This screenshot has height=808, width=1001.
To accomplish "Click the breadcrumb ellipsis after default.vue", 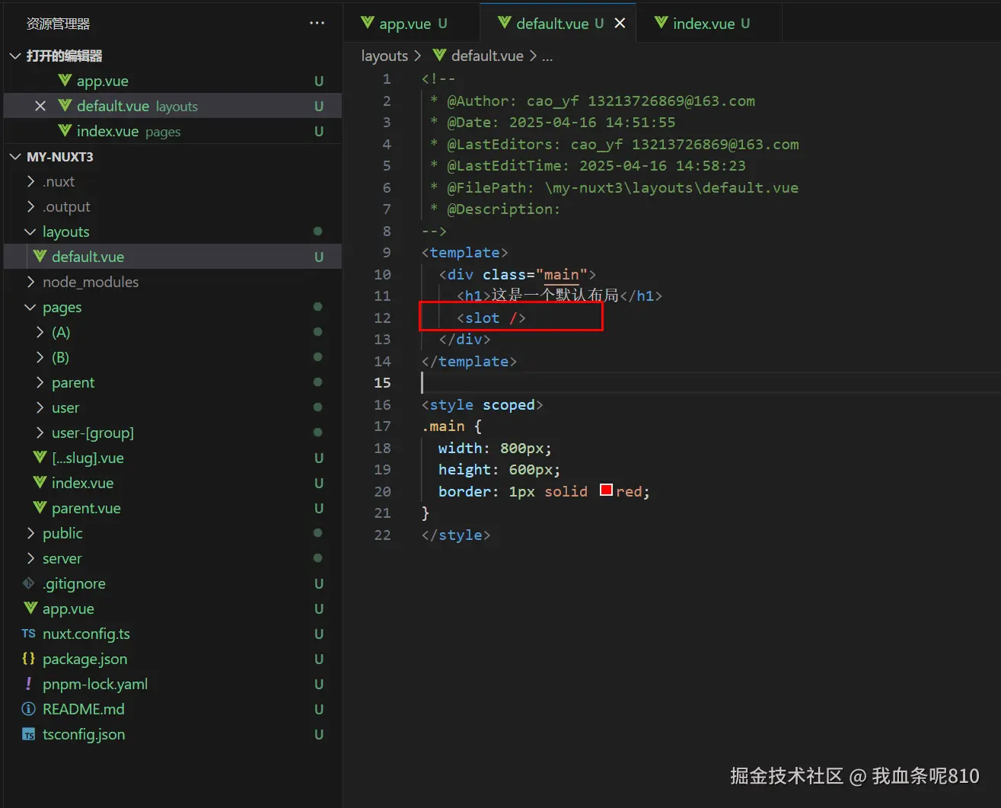I will pyautogui.click(x=547, y=56).
